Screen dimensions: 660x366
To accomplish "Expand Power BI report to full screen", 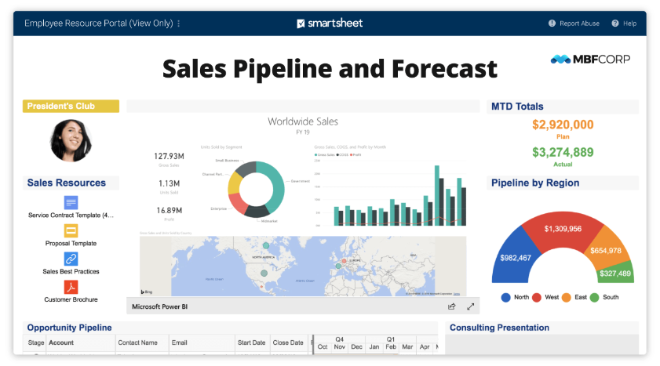I will (471, 306).
